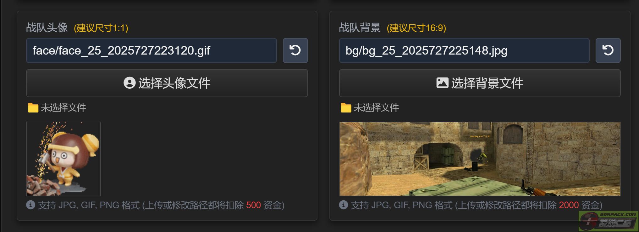639x232 pixels.
Task: Open the Counter-Strike background preview image
Action: (x=480, y=159)
